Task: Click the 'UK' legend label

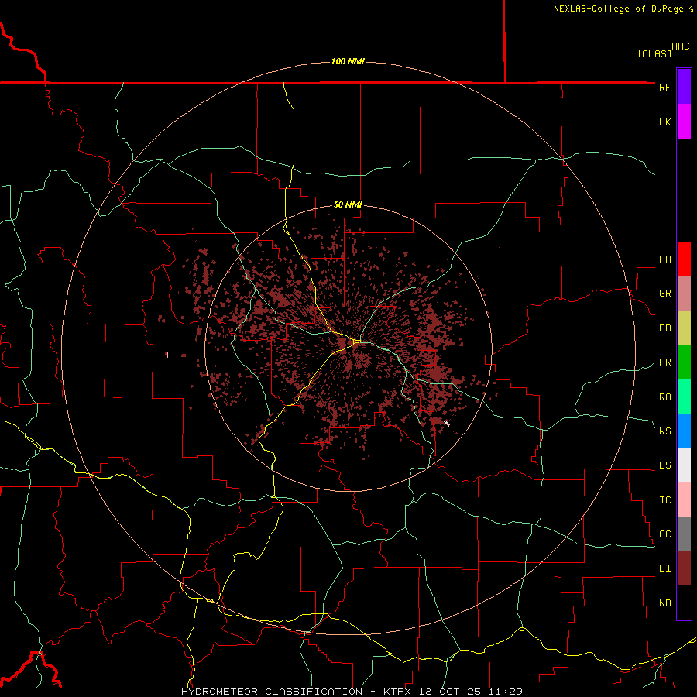Action: pyautogui.click(x=664, y=122)
